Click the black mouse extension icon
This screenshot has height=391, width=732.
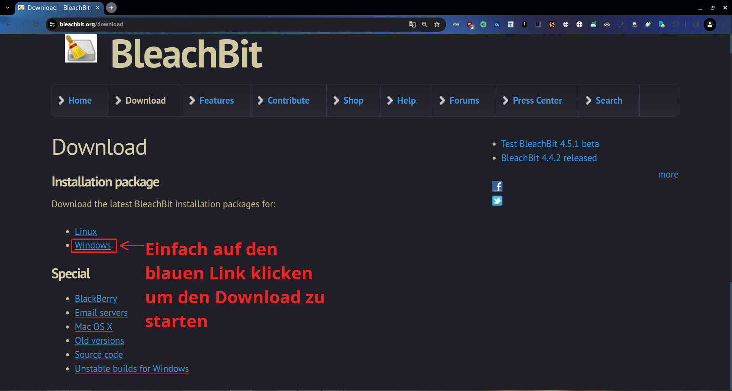coord(525,24)
